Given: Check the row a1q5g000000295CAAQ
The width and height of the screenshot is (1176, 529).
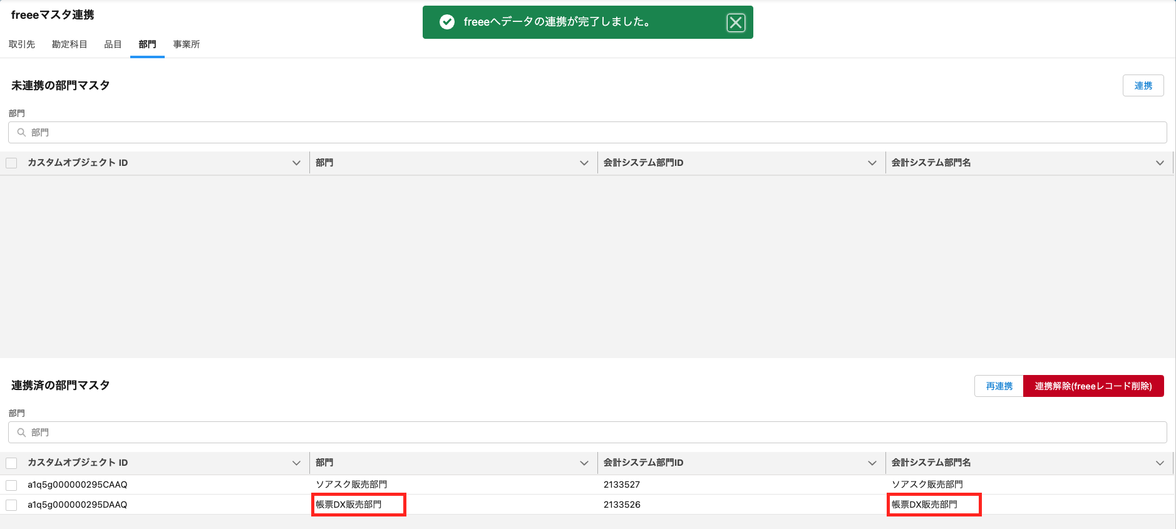Looking at the screenshot, I should click(11, 485).
